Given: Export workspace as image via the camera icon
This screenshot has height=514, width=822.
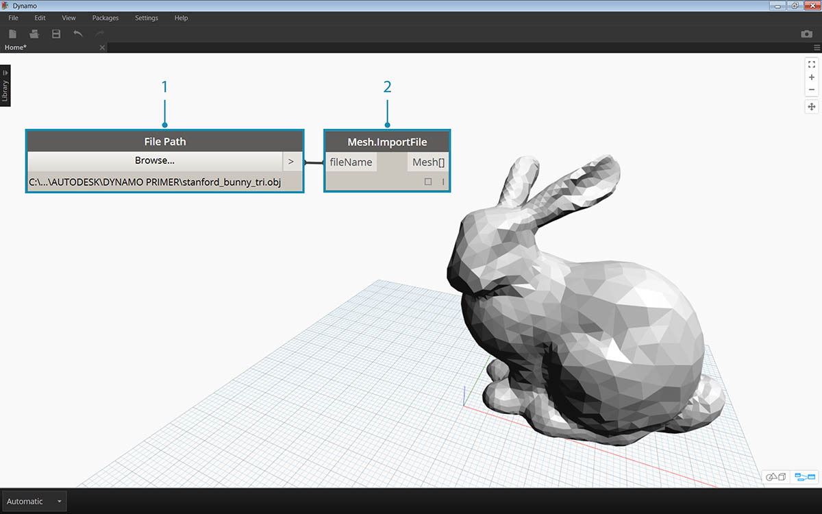Looking at the screenshot, I should click(806, 34).
